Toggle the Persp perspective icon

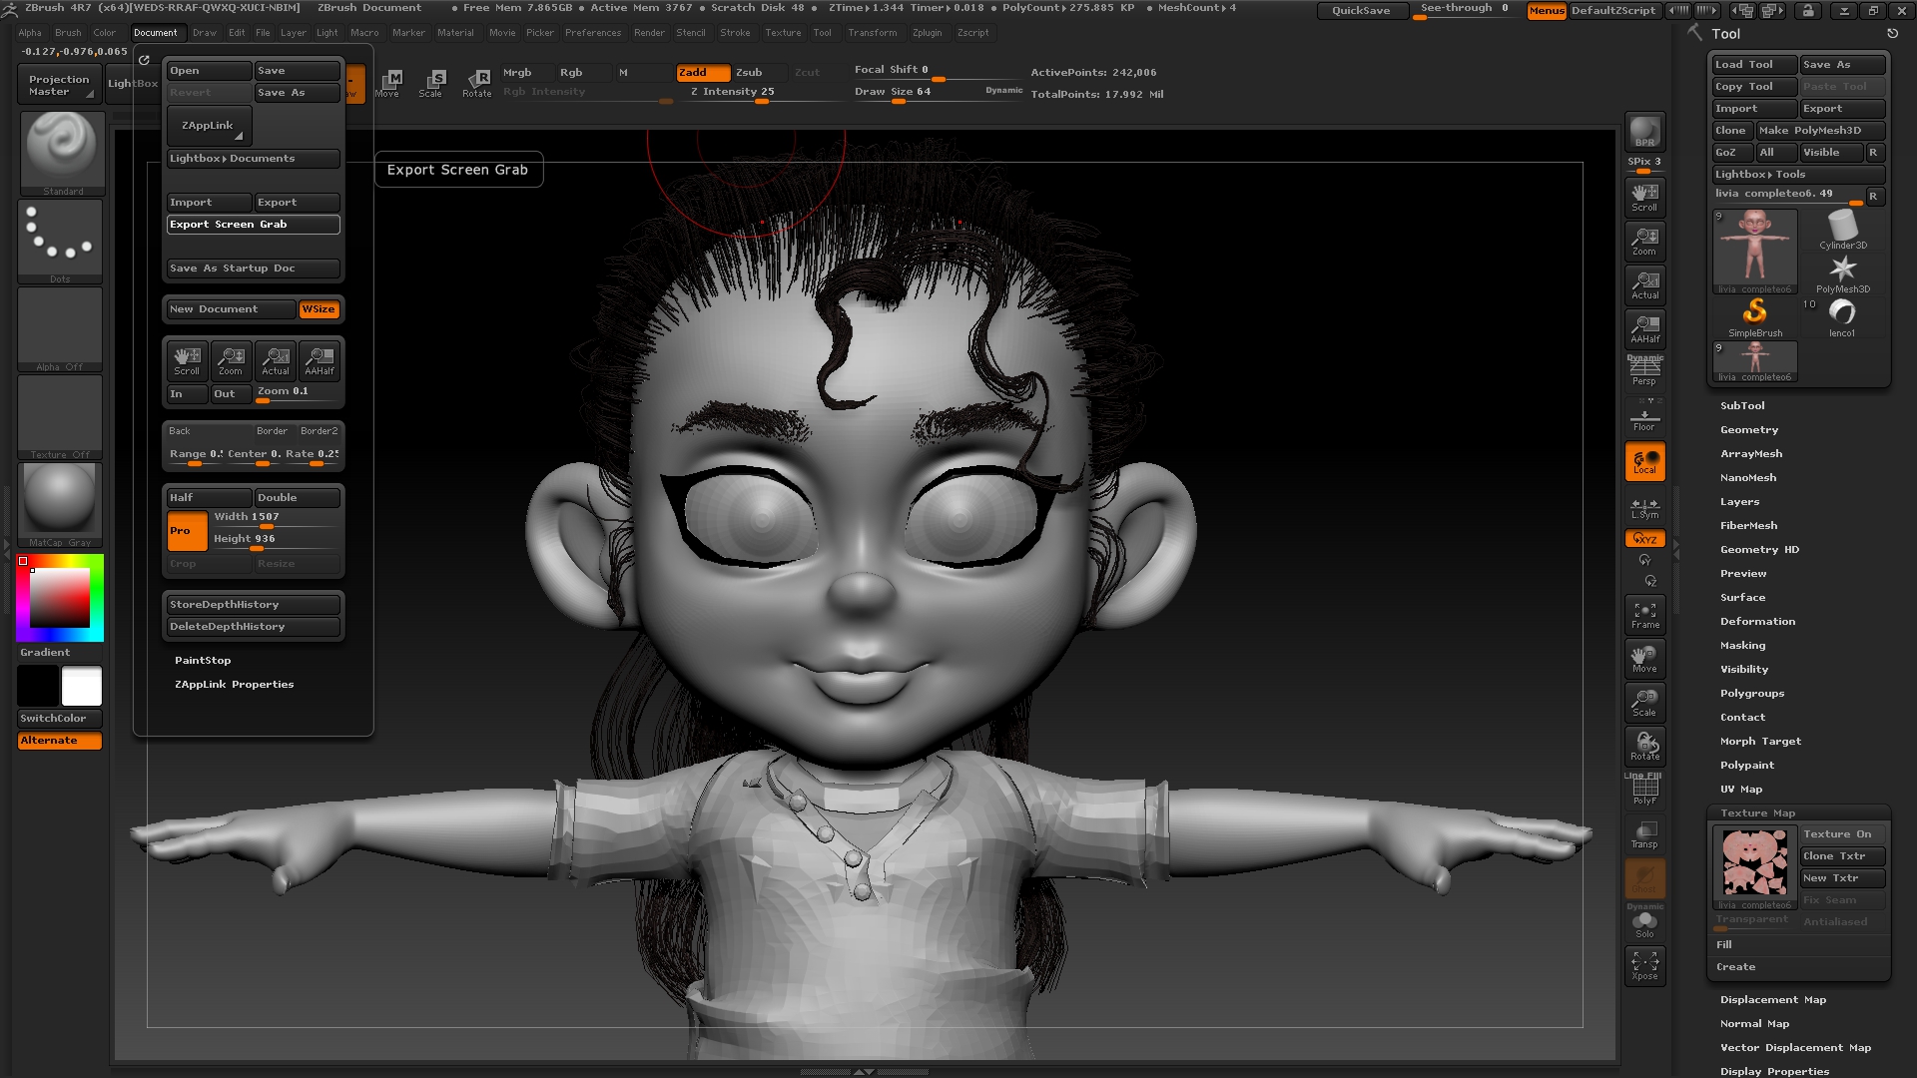(x=1644, y=371)
